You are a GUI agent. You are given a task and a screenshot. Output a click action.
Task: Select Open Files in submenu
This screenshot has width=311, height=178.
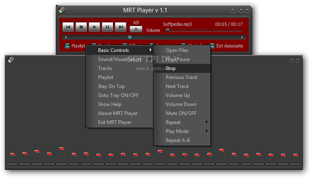tap(182, 50)
